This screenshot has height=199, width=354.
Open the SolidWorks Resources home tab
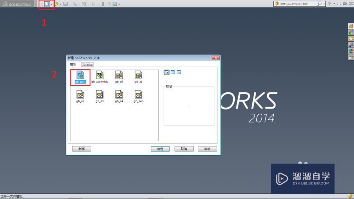pyautogui.click(x=351, y=26)
